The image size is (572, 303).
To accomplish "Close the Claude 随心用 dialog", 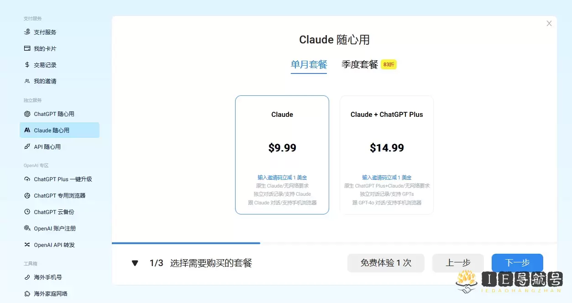I will tap(549, 23).
